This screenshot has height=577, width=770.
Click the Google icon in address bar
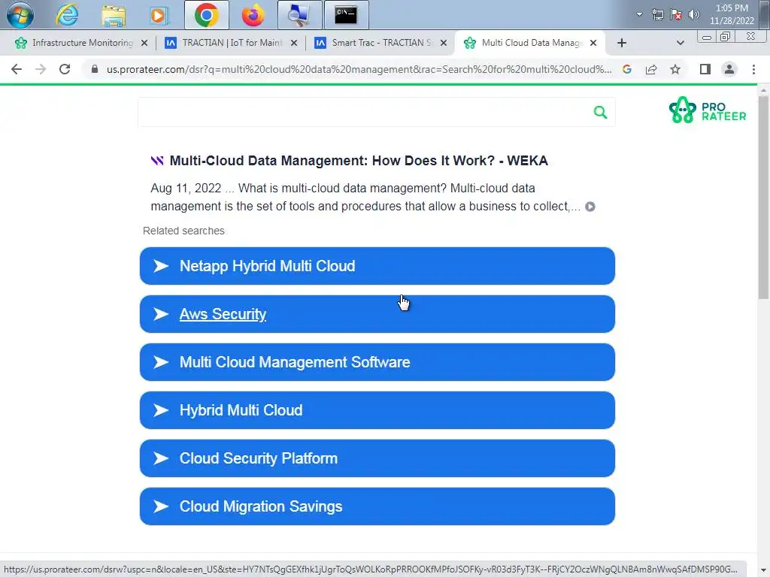(x=627, y=69)
